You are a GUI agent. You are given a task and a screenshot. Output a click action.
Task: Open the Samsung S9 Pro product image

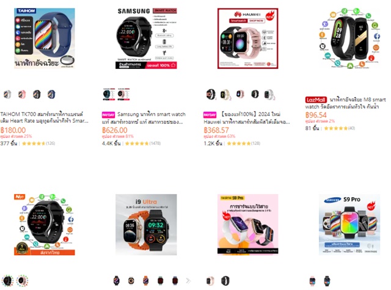click(349, 225)
